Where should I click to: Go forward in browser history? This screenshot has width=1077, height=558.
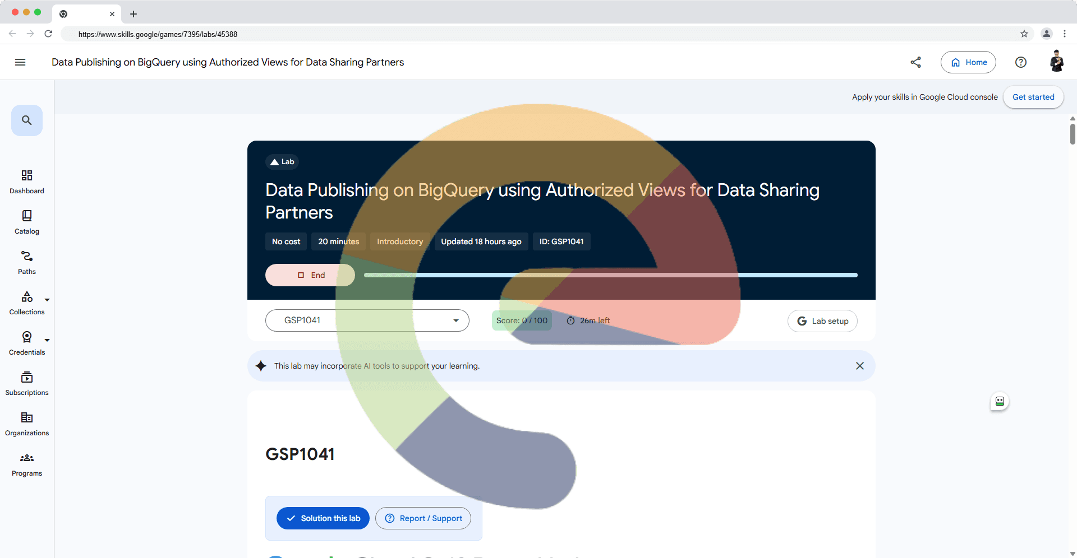(x=30, y=34)
